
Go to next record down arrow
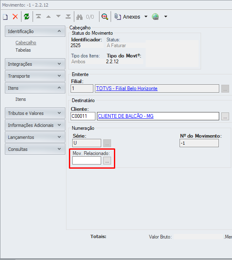coord(58,16)
